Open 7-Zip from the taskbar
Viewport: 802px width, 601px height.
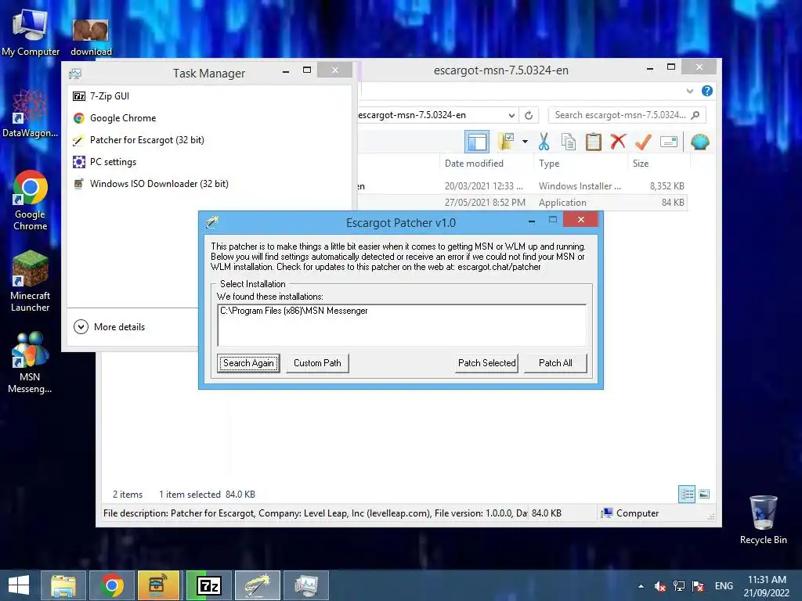tap(208, 585)
